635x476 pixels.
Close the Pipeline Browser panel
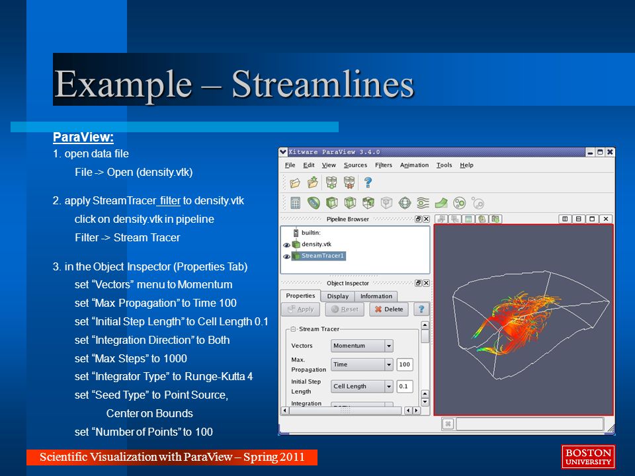click(426, 219)
